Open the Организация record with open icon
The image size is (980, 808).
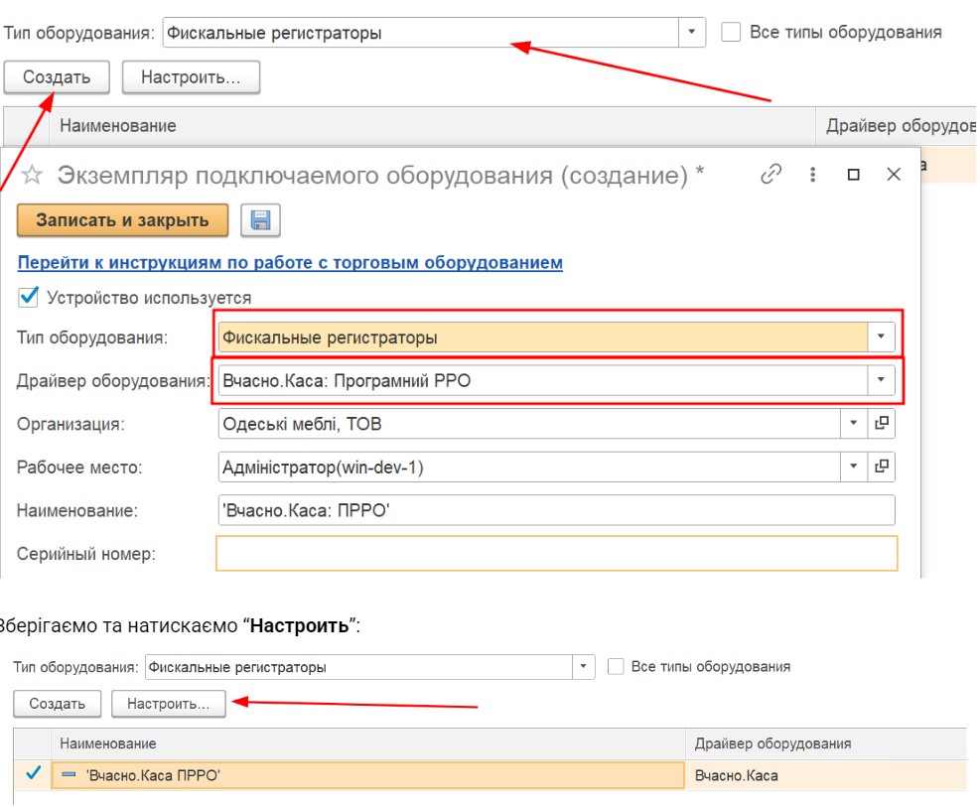pos(881,424)
